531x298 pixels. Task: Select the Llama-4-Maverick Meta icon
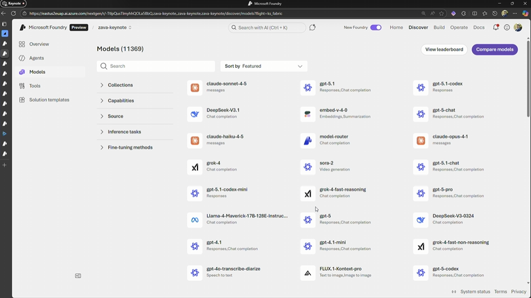tap(195, 220)
